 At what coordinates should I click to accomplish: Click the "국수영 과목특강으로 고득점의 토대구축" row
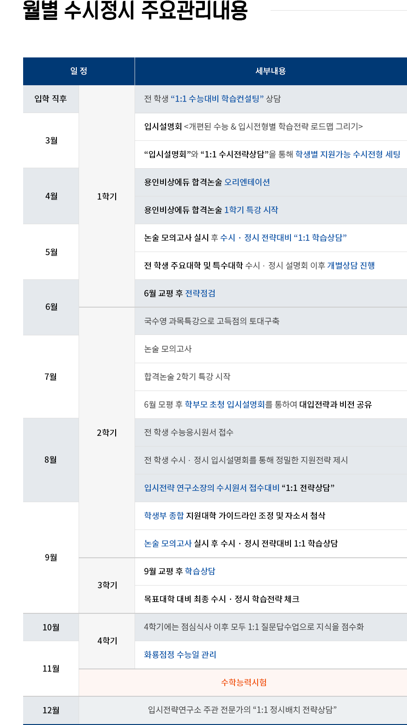[212, 321]
